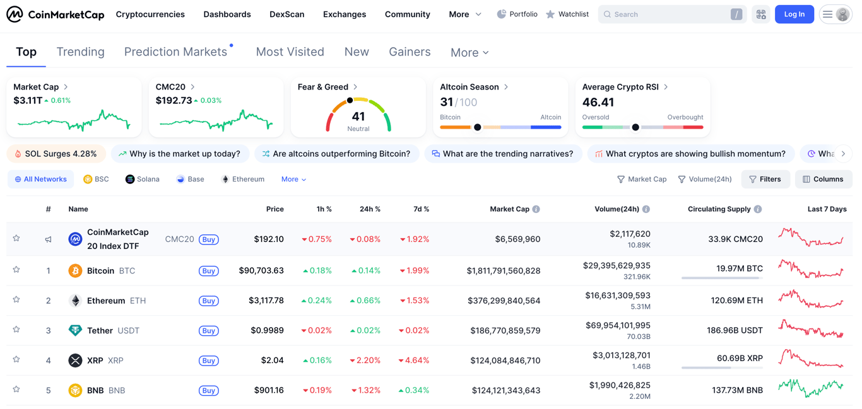This screenshot has height=409, width=862.
Task: Click the Fear & Greed gauge
Action: pyautogui.click(x=358, y=115)
